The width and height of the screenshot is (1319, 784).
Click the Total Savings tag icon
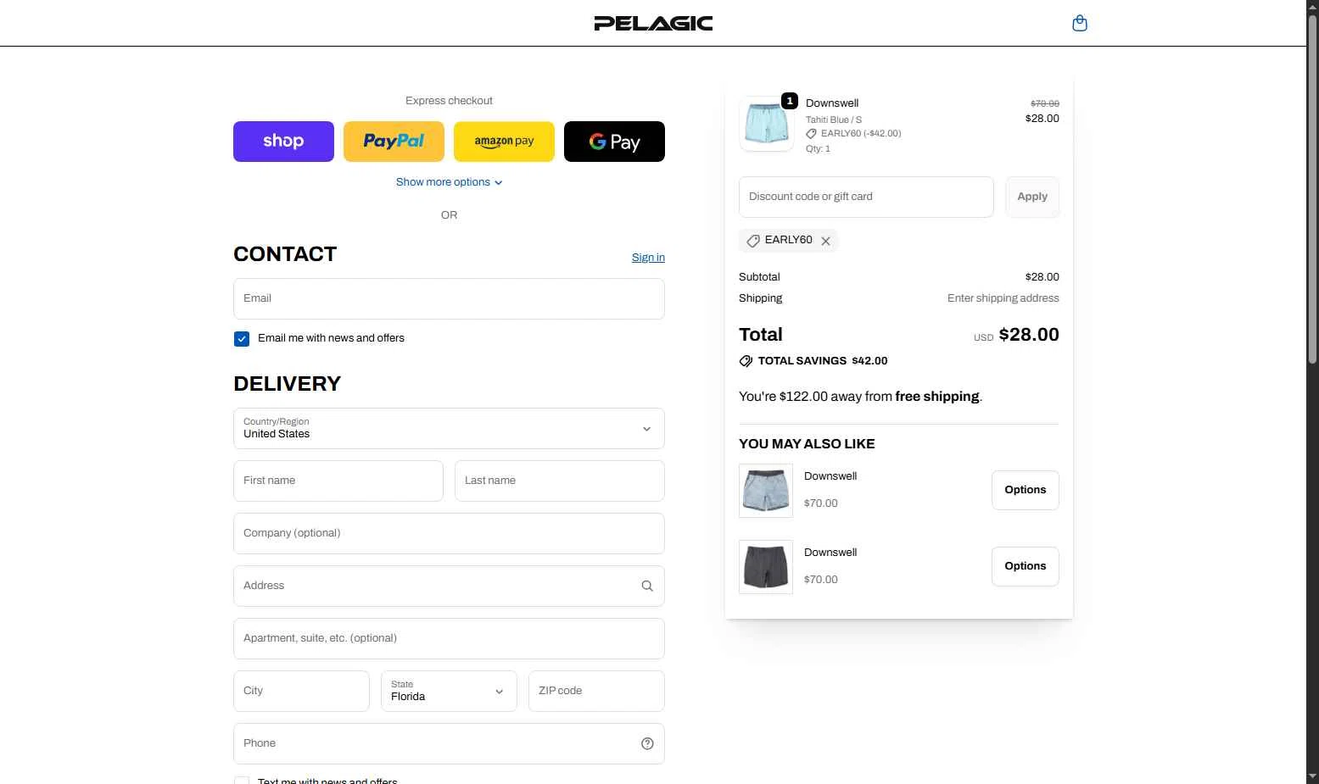[746, 361]
